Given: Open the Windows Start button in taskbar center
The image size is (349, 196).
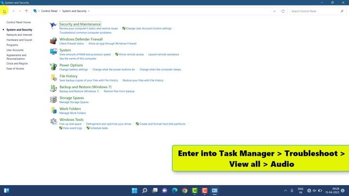Looking at the screenshot, I should tap(135, 191).
